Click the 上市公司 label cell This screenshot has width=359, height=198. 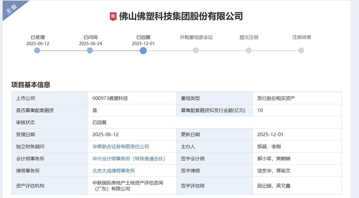tap(50, 98)
